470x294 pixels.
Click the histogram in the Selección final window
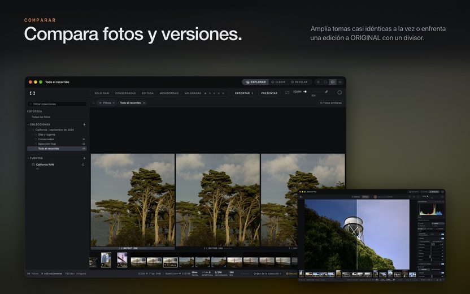click(430, 209)
